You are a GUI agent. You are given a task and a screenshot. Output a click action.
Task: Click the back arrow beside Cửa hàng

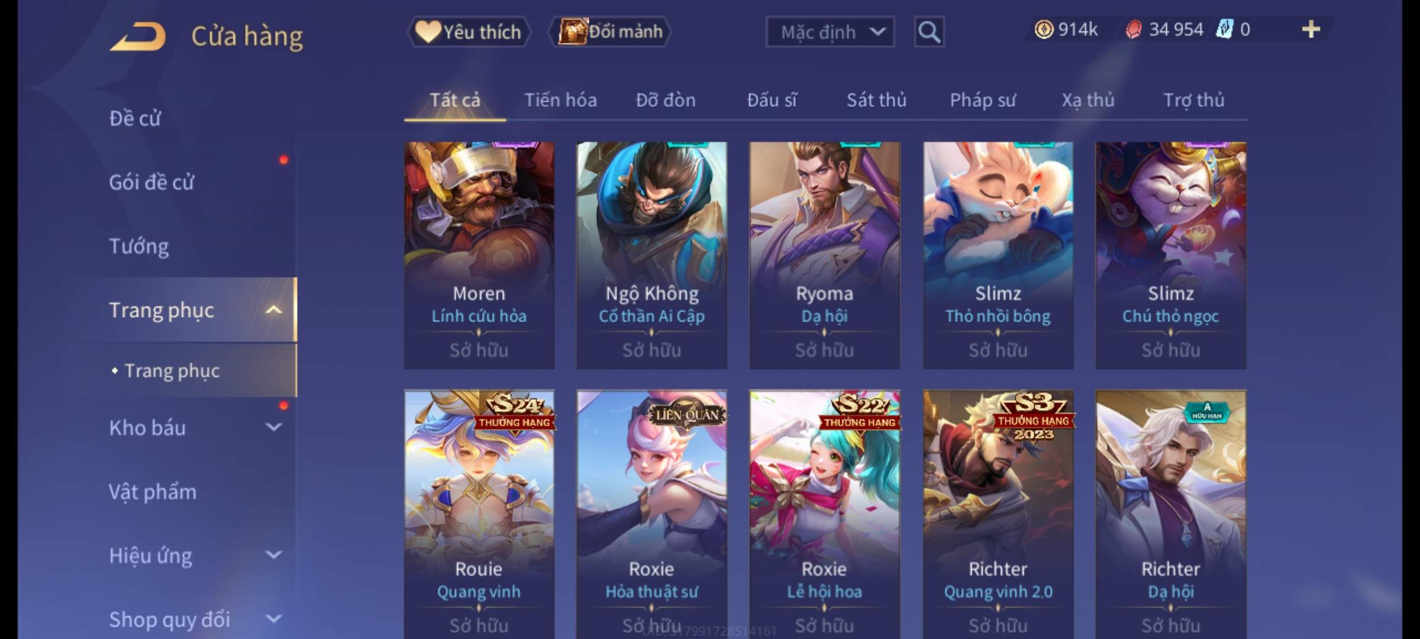pos(138,37)
